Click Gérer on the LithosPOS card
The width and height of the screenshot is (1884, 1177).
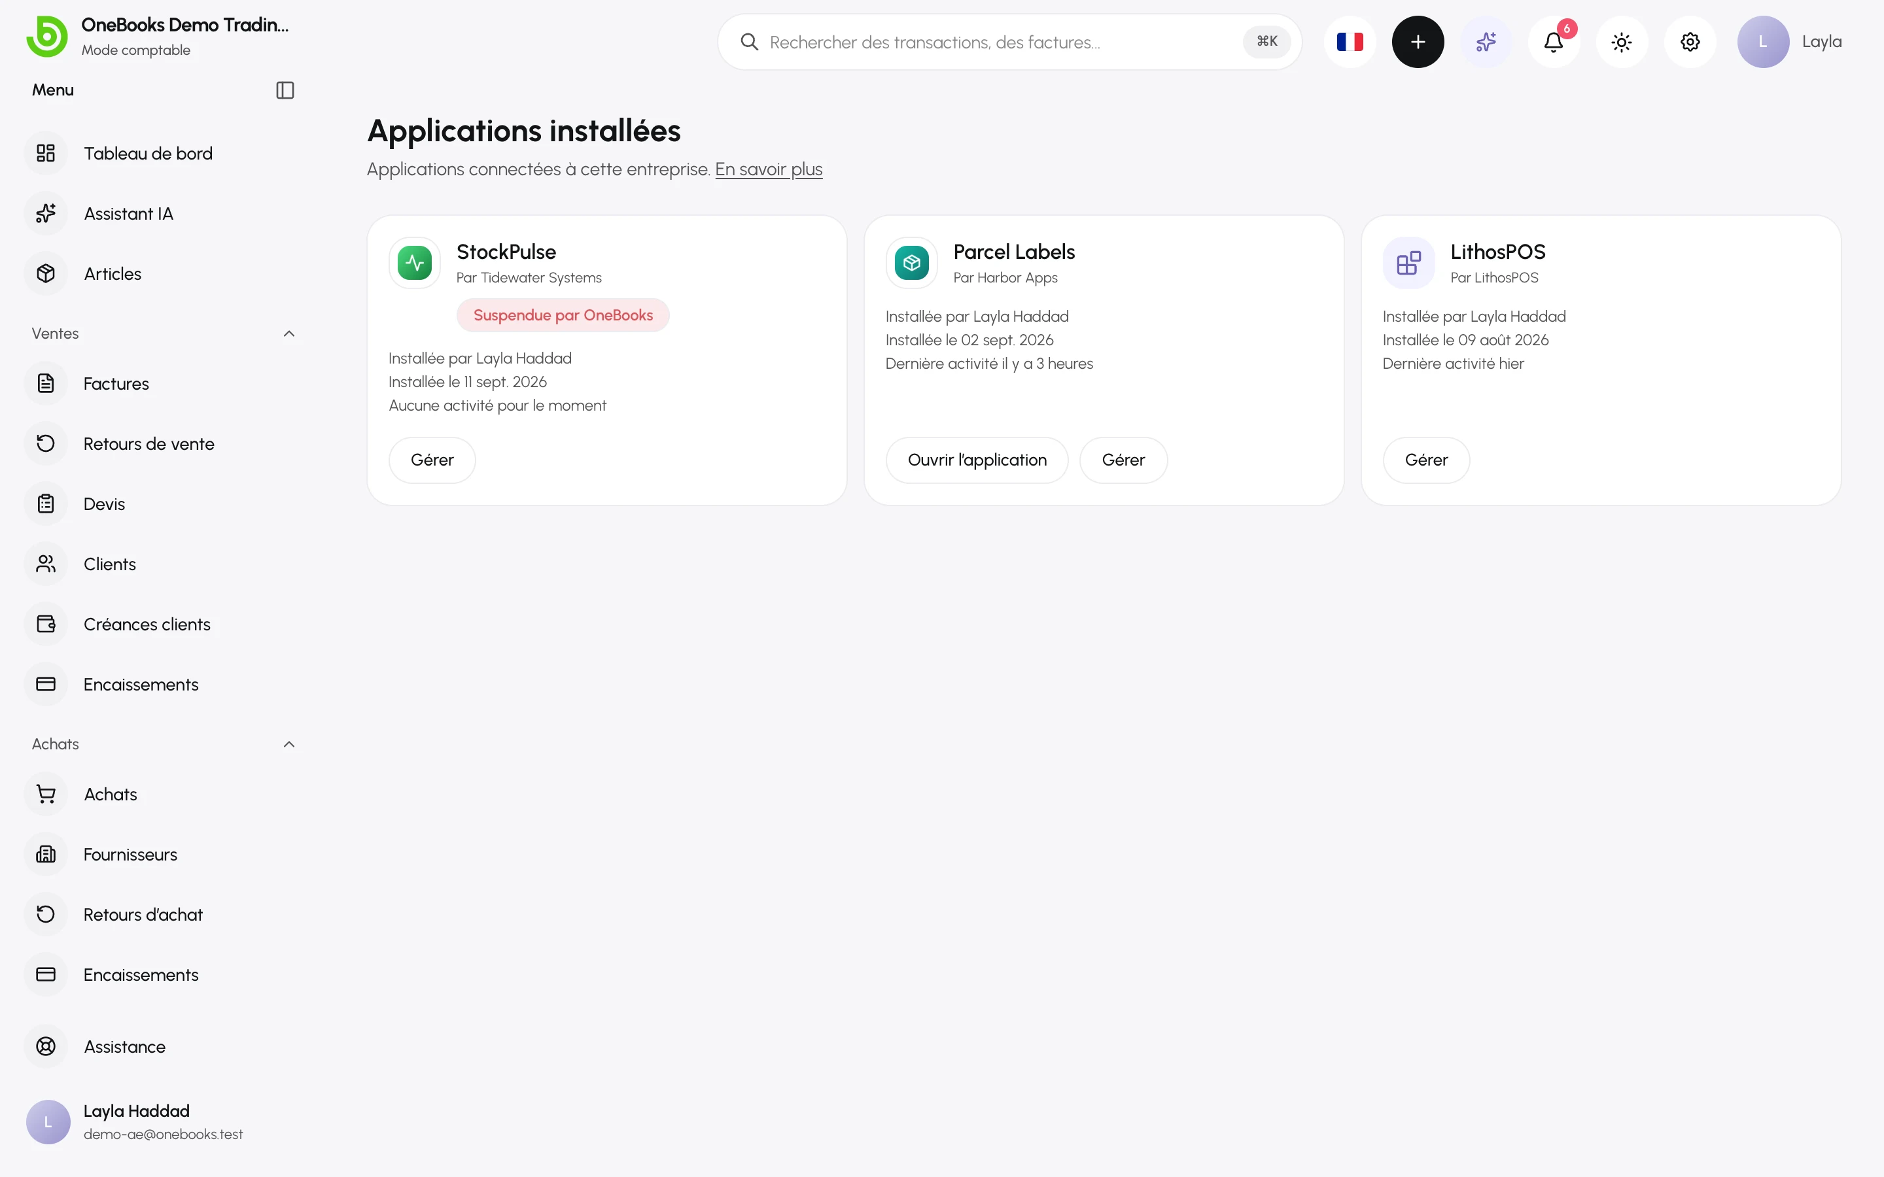click(1426, 460)
